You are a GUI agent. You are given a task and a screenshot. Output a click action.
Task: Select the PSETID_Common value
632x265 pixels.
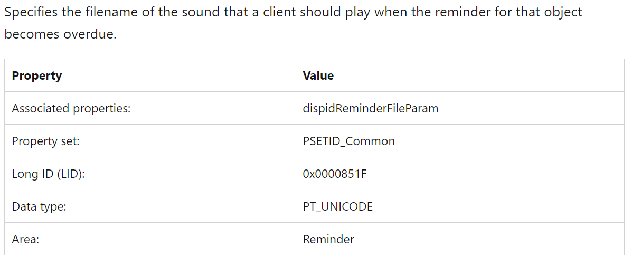348,141
